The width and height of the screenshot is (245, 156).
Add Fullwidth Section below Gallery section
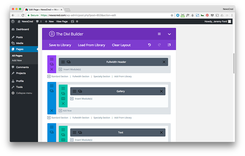click(x=81, y=118)
